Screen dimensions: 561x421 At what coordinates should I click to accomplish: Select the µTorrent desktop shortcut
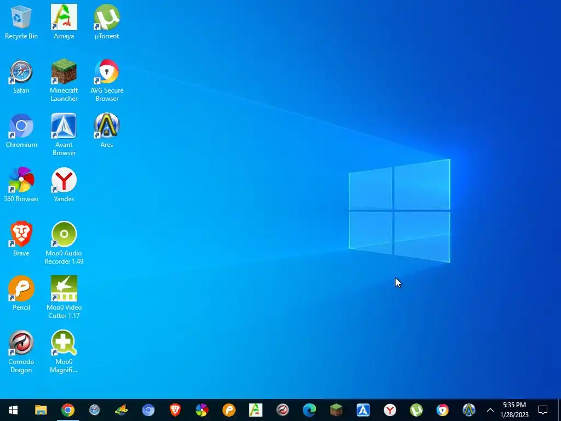(x=107, y=22)
